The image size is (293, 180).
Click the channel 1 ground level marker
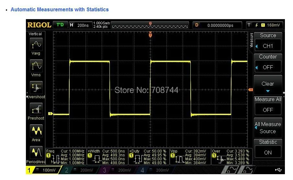click(x=51, y=113)
